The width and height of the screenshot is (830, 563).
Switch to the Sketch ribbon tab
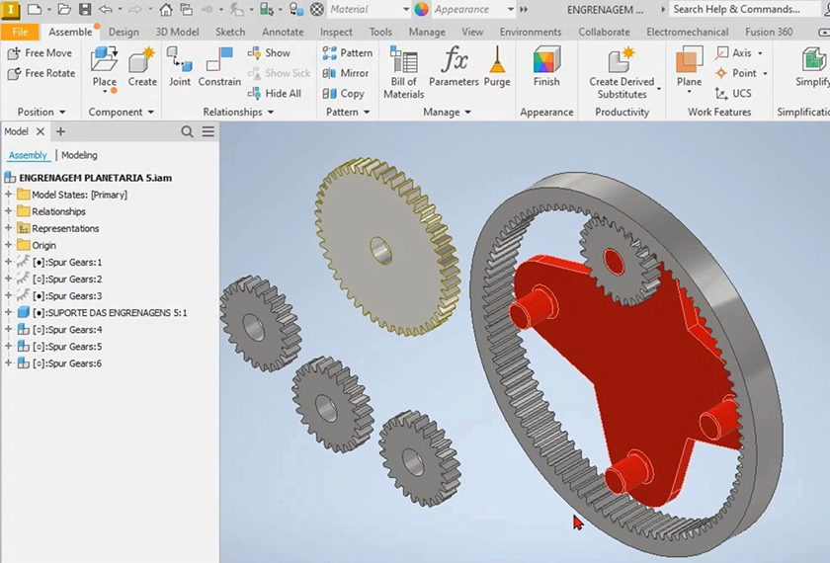coord(230,32)
